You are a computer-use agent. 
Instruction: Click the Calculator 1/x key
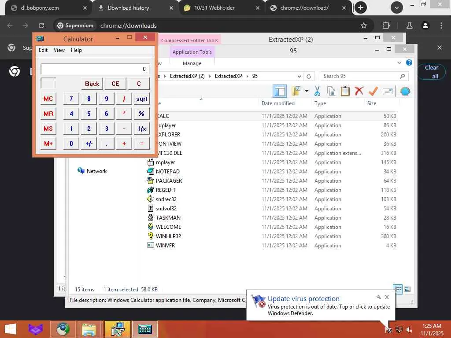[x=141, y=129]
